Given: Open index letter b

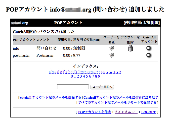Looking at the screenshot, I should click(53, 72).
